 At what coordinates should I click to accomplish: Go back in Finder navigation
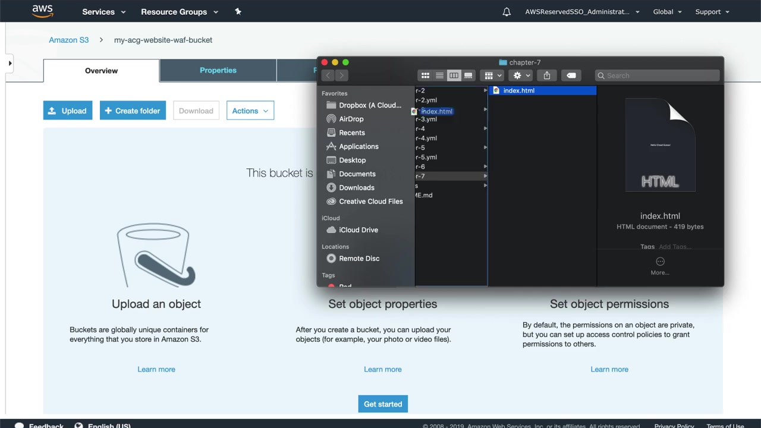[x=328, y=75]
